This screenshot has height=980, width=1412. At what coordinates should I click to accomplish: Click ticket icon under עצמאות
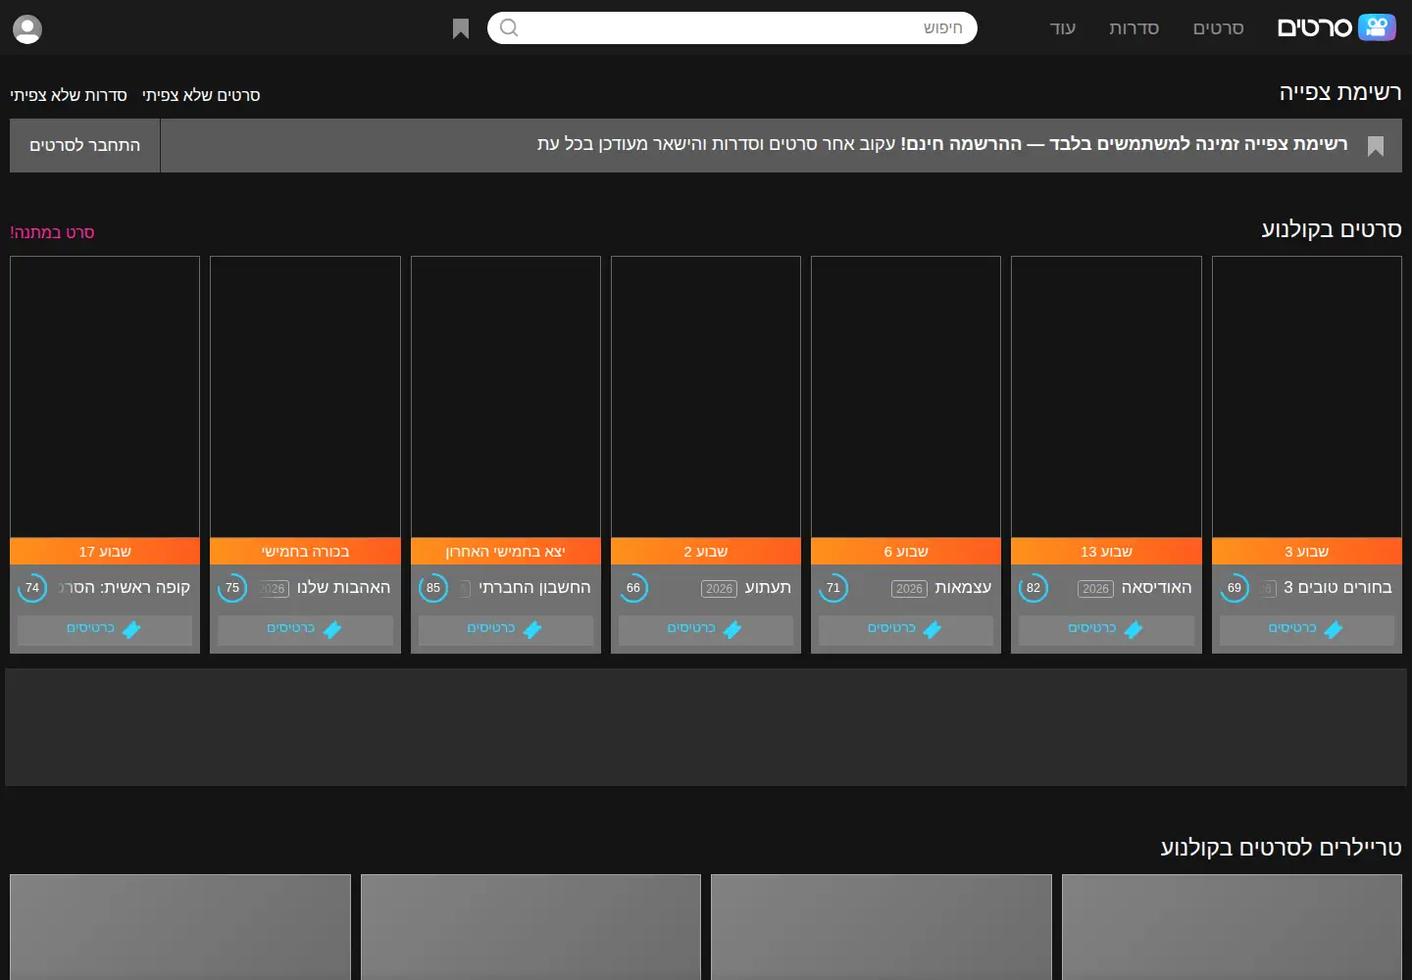(x=933, y=629)
